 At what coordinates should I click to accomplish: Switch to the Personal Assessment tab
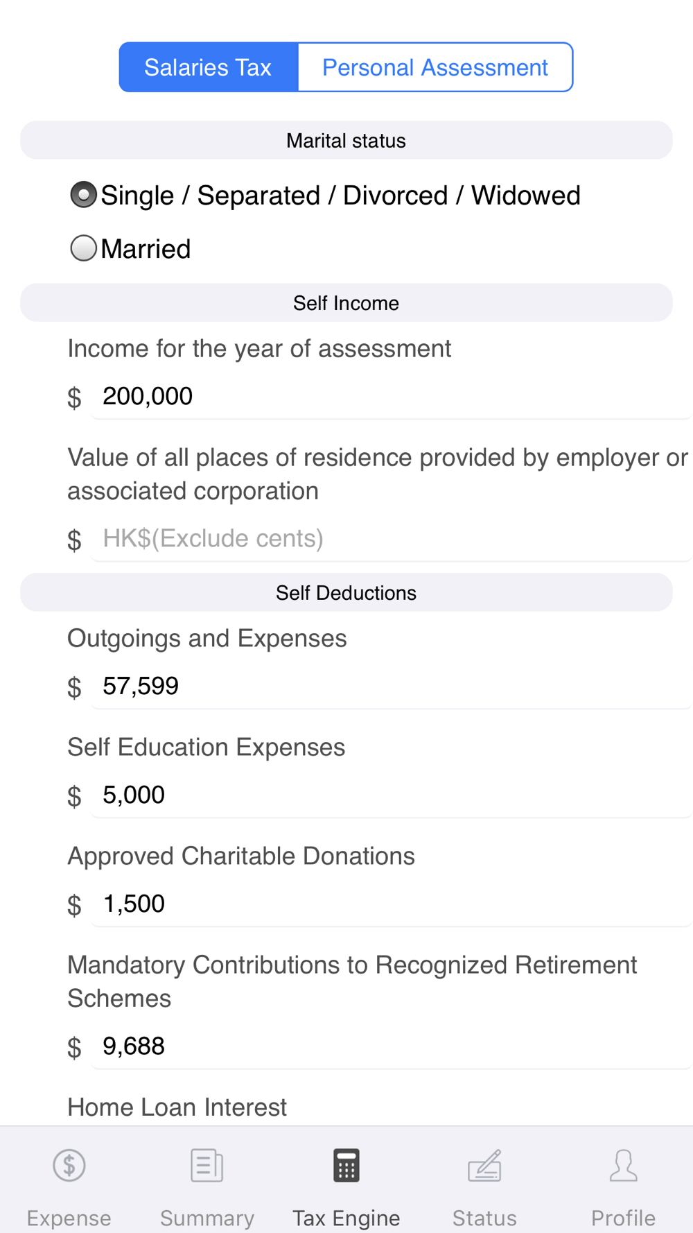click(x=435, y=67)
